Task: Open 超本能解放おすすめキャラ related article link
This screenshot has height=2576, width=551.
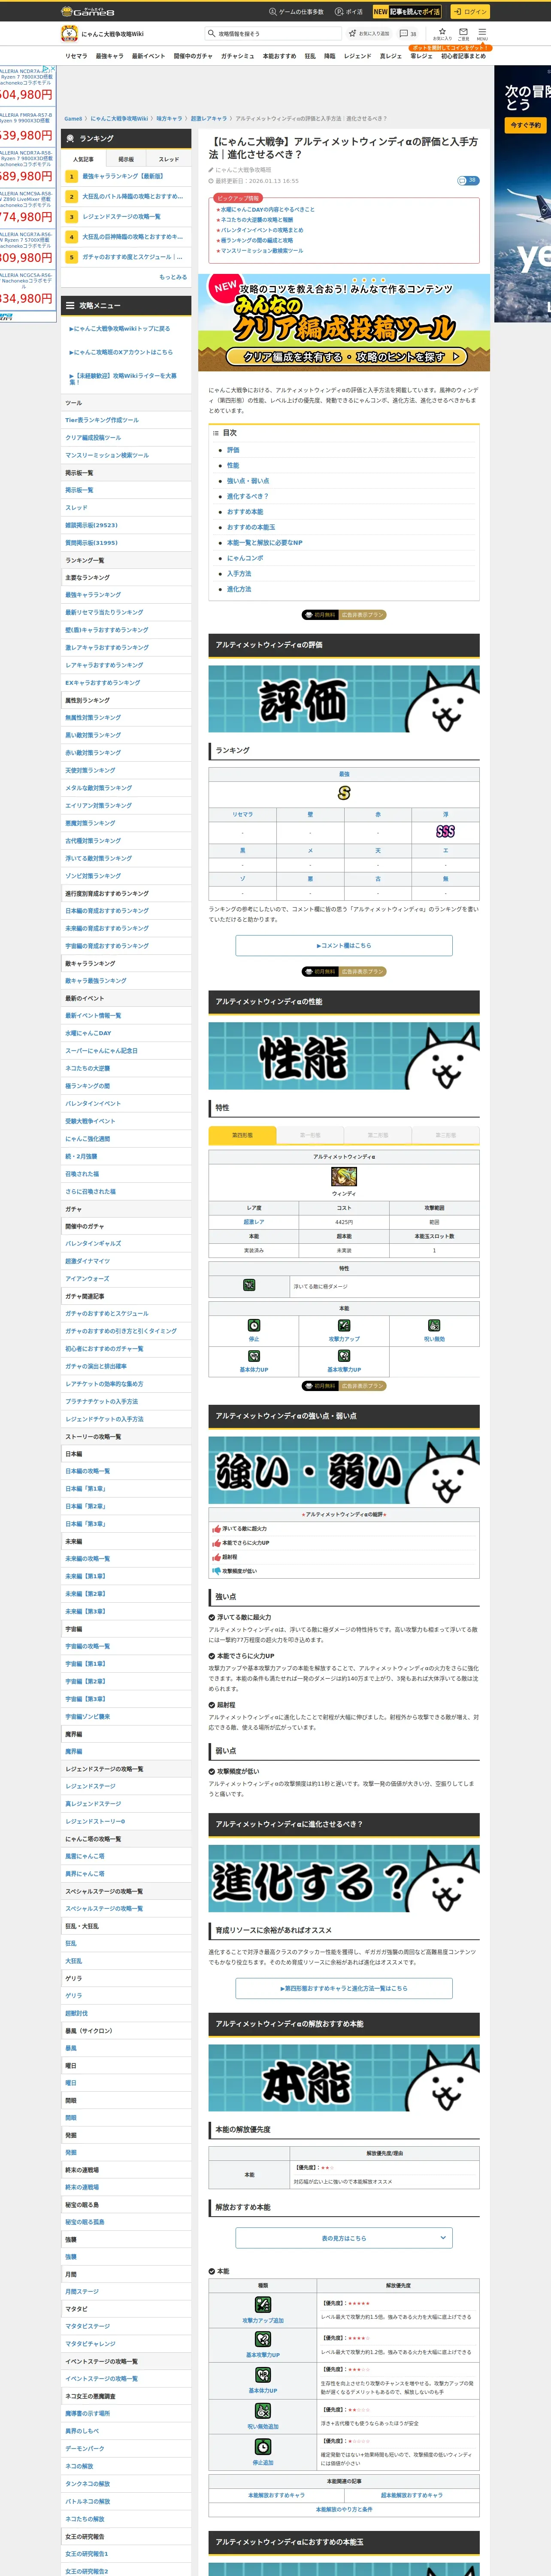Action: (411, 2495)
